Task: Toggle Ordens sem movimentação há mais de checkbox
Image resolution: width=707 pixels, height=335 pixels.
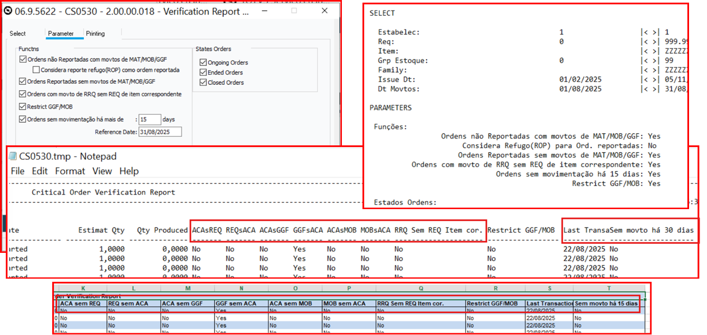Action: point(22,120)
